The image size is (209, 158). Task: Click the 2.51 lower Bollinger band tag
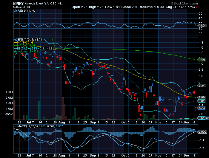pyautogui.click(x=202, y=118)
